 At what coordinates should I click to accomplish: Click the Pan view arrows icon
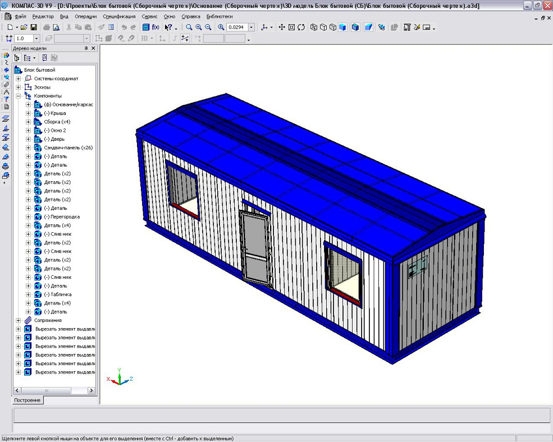point(282,27)
